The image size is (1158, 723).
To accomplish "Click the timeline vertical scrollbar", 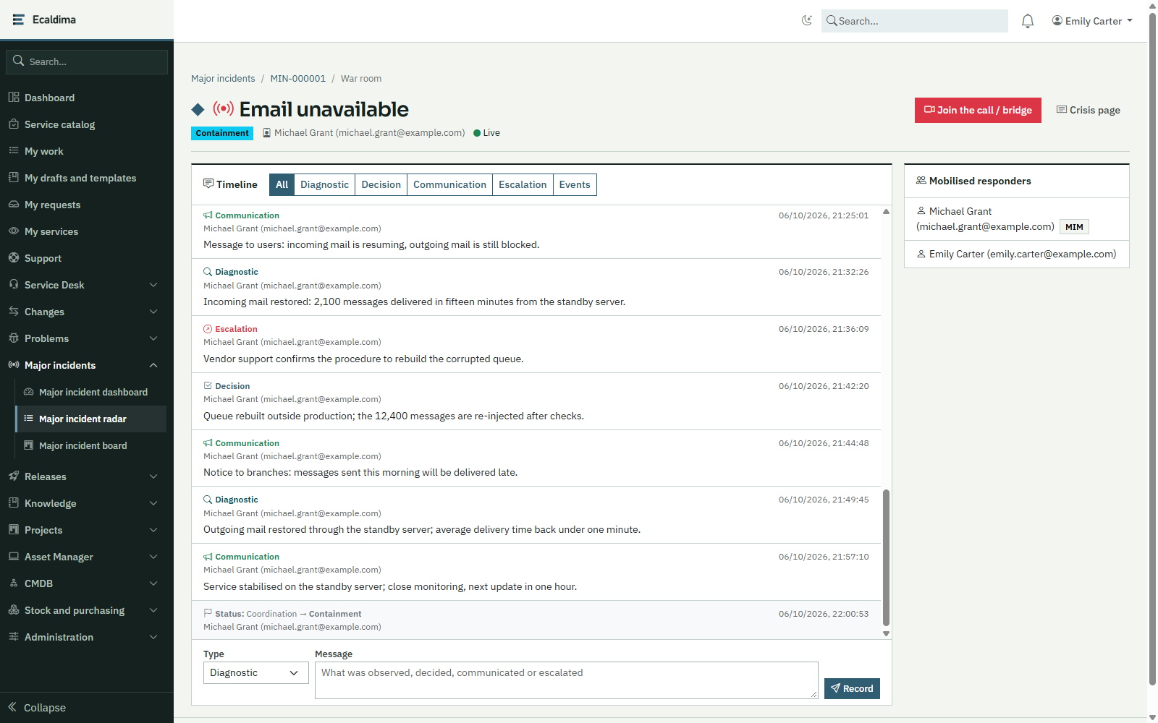I will click(x=886, y=558).
